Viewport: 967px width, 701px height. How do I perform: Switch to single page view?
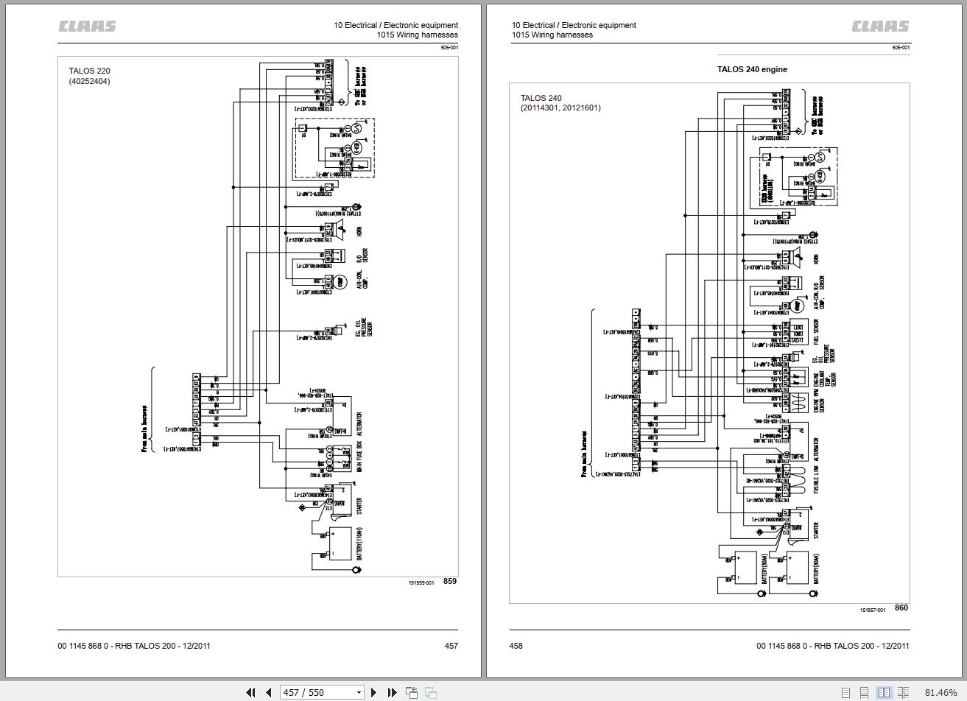(x=845, y=693)
